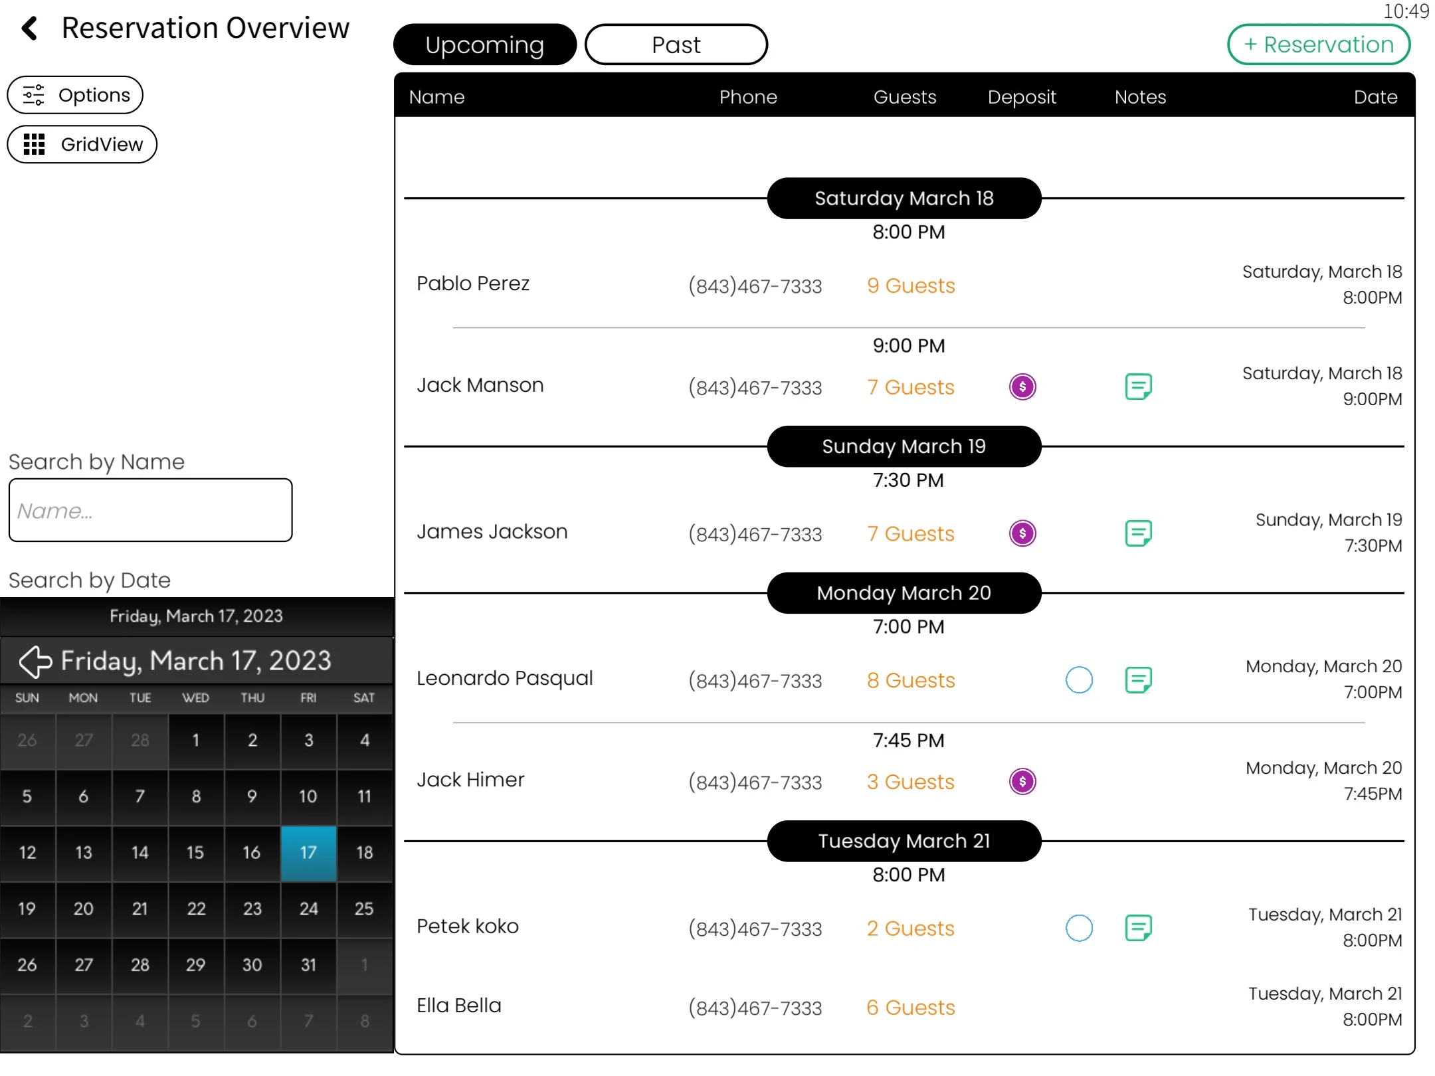1435x1076 pixels.
Task: Collapse the Saturday March 18 section
Action: [904, 197]
